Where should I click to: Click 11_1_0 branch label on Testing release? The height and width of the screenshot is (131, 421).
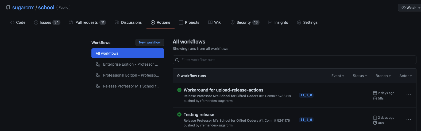306,120
